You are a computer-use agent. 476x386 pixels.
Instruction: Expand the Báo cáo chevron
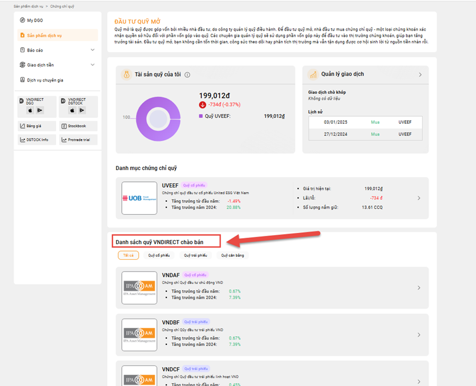(93, 50)
